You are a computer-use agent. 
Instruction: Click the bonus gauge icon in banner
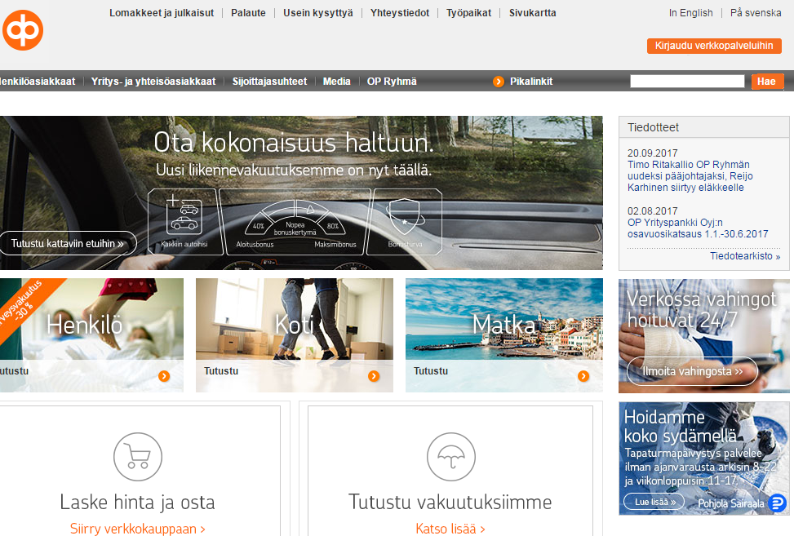click(295, 219)
